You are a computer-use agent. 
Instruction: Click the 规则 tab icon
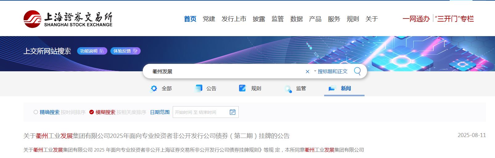point(243,88)
